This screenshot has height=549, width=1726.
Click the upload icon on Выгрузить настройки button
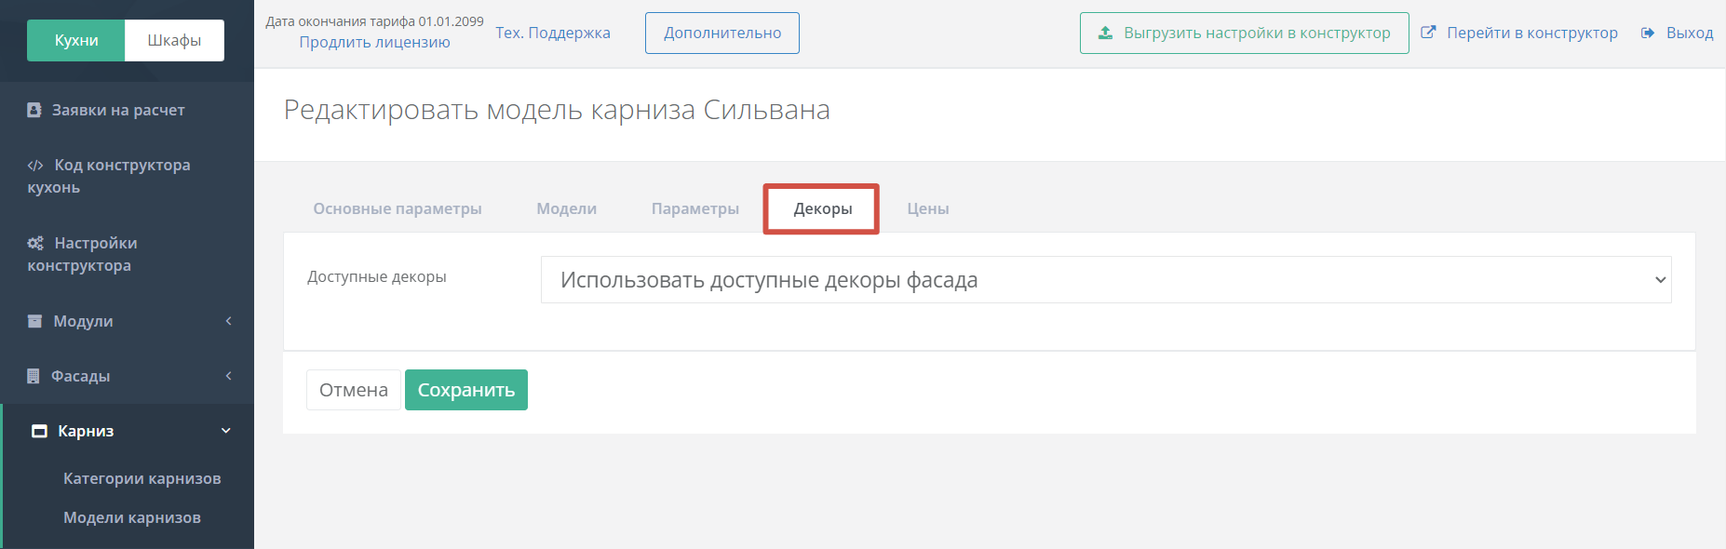point(1105,33)
